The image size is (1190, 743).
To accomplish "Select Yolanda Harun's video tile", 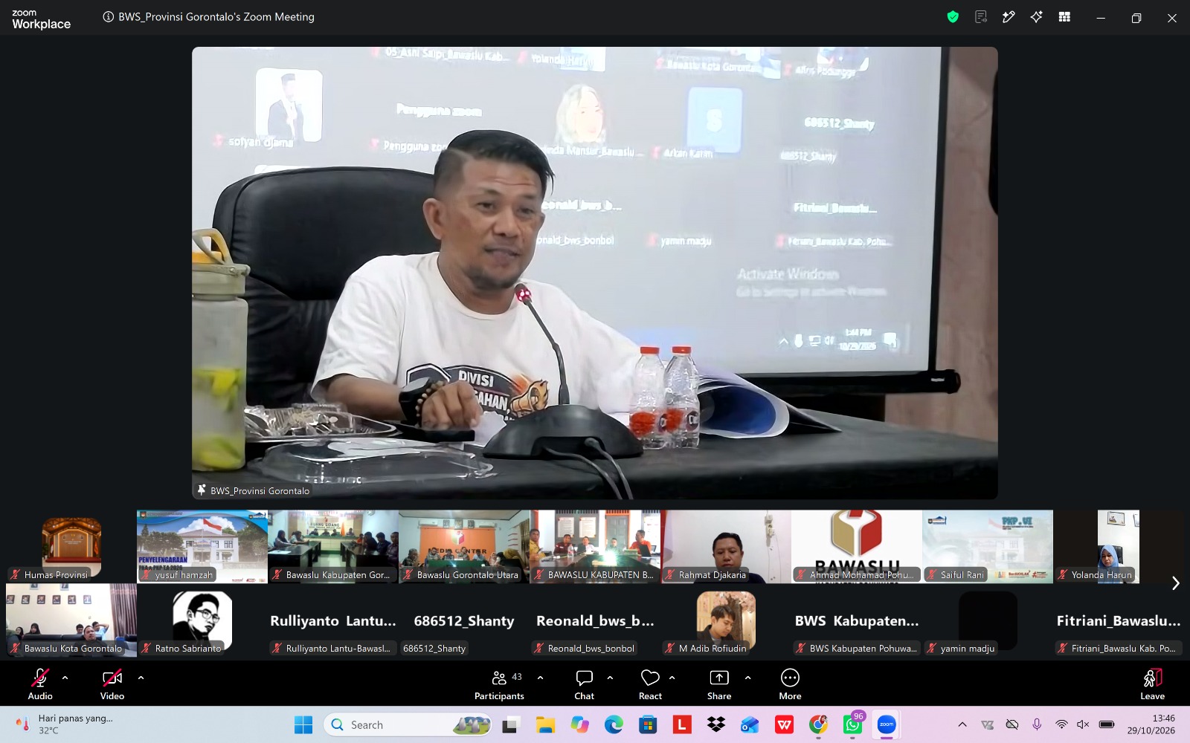I will tap(1119, 546).
